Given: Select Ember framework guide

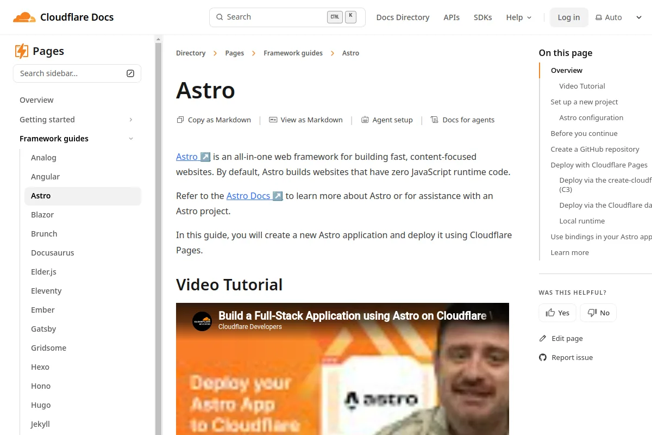Looking at the screenshot, I should [83, 310].
